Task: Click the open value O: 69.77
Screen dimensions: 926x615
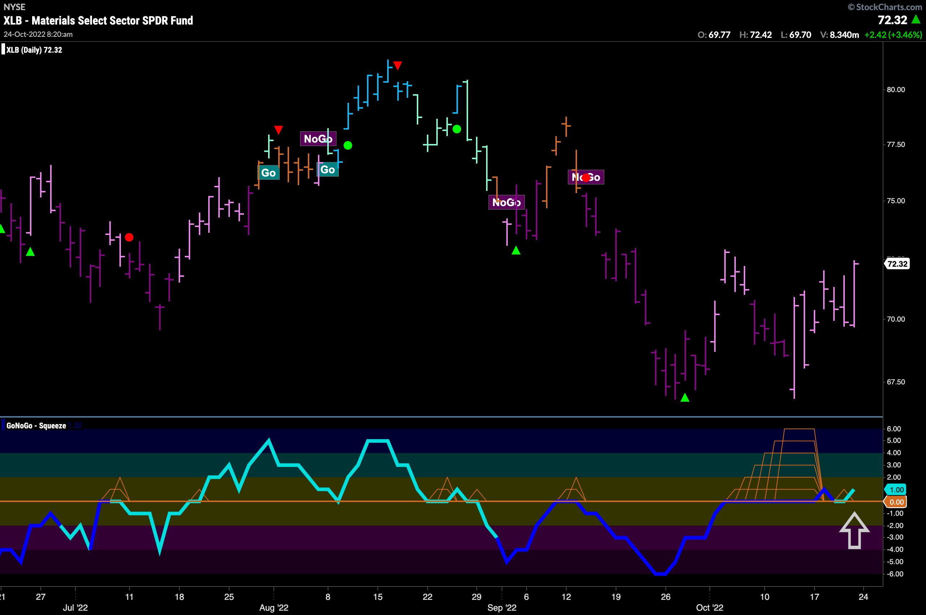Action: [x=714, y=35]
